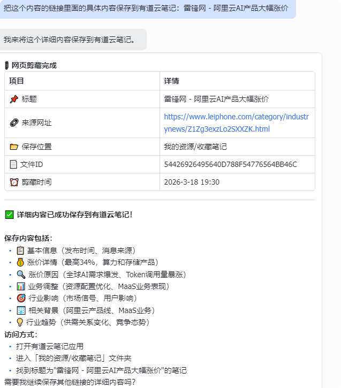This screenshot has height=388, width=341.
Task: Click the pushpin icon beside 标题
Action: click(14, 99)
